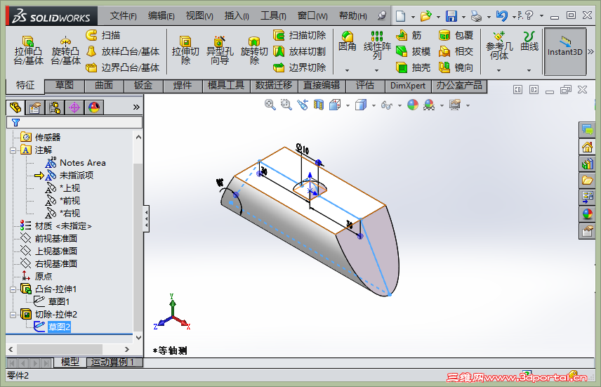Select the 线性阵列 linear pattern tool
The width and height of the screenshot is (601, 387).
coord(377,45)
